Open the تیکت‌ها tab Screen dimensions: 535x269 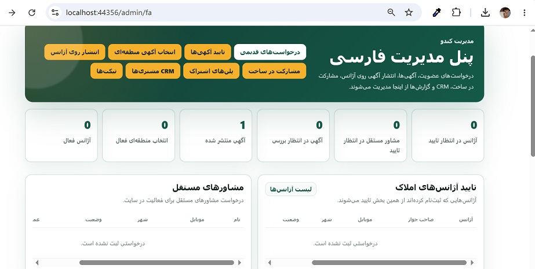(107, 71)
